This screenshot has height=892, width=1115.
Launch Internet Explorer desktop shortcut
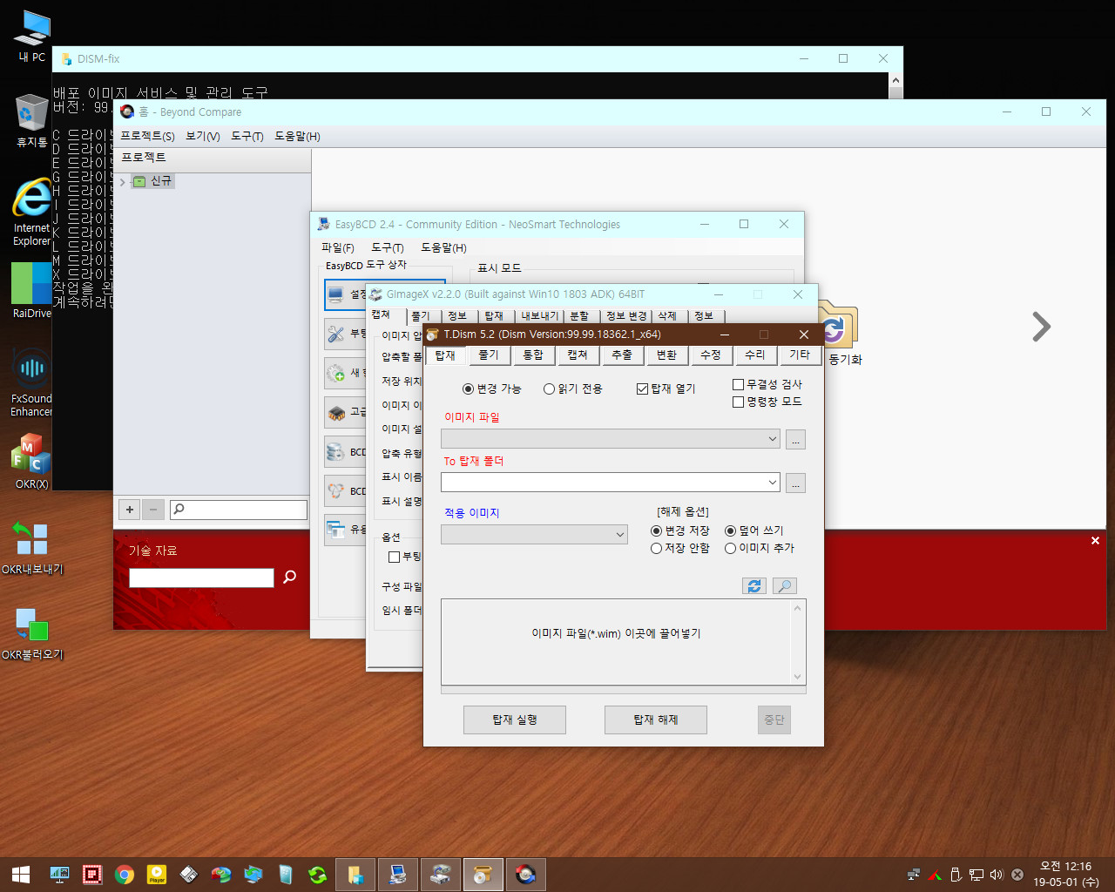click(32, 213)
